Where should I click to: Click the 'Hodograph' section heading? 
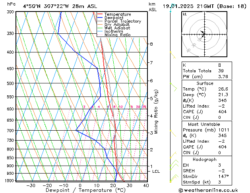click(205, 160)
